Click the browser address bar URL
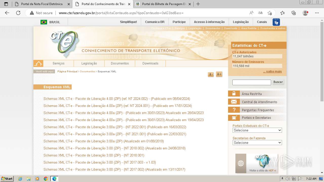Screen dimensions: 324x182 click(x=121, y=13)
